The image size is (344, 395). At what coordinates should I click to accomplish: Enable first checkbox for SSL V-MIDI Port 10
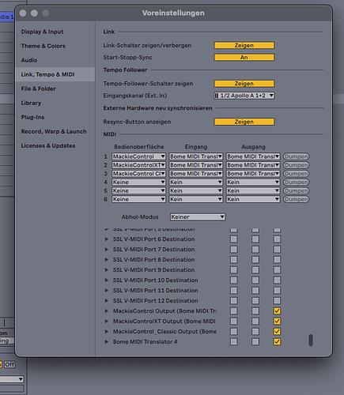[x=233, y=280]
